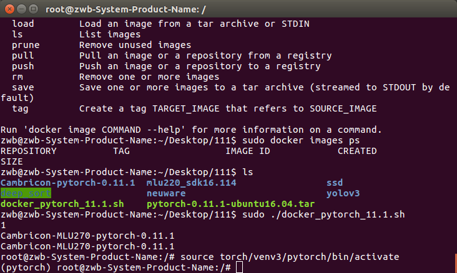Click the cursor block at the prompt
Screen dimensions: 457x273
[x=239, y=267]
